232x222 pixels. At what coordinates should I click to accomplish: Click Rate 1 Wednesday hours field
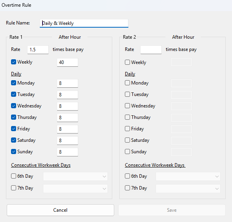(x=67, y=106)
